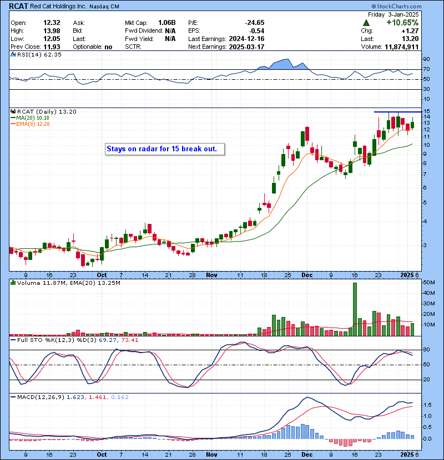Click the 2025 label below the MACD panel
Viewport: 444px width, 460px height.
pos(407,454)
